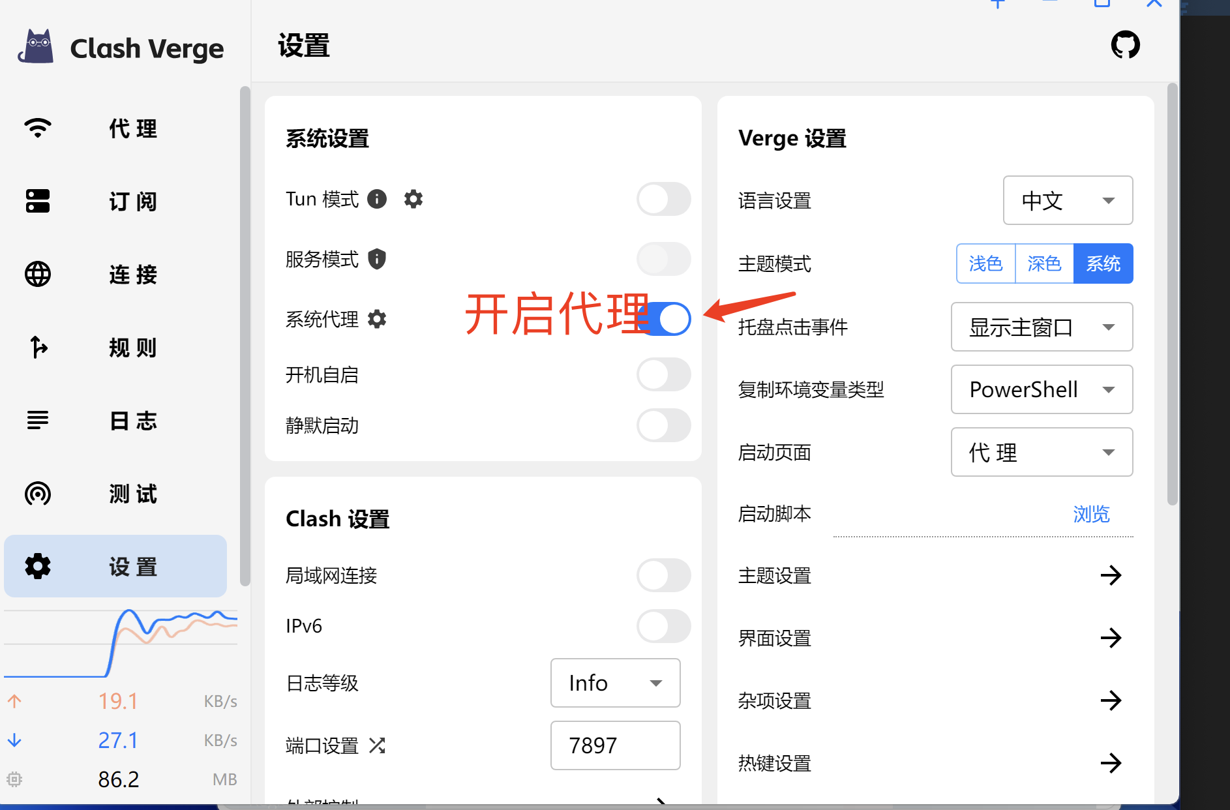The height and width of the screenshot is (810, 1230).
Task: Enable the Tun mode switch
Action: [663, 199]
